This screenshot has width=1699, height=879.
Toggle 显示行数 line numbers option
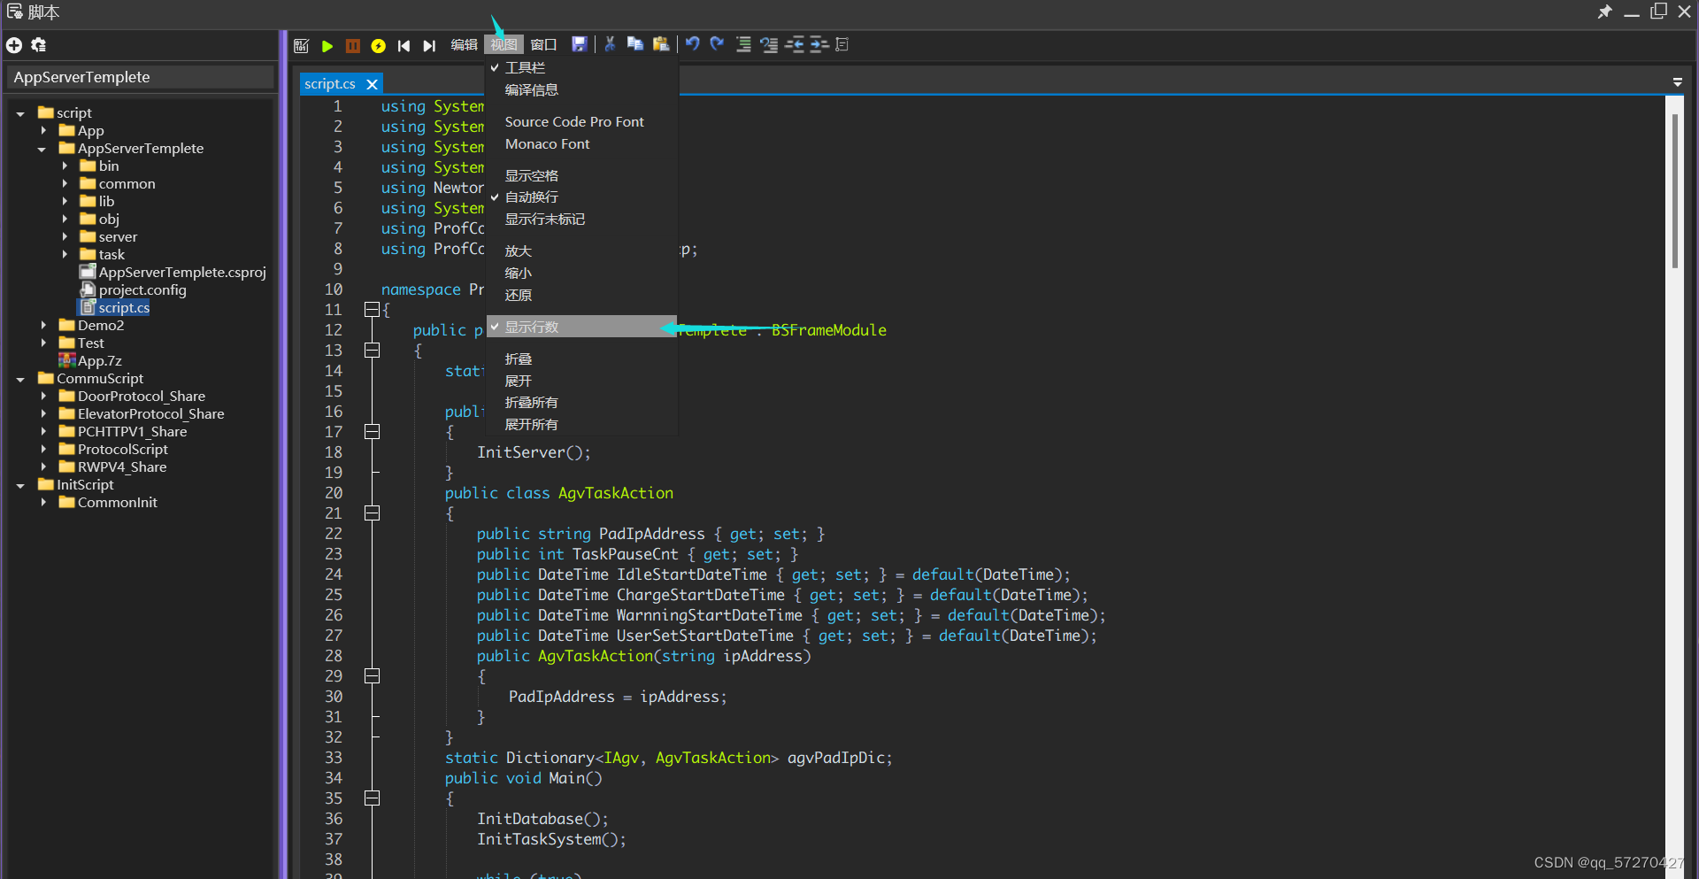tap(582, 327)
